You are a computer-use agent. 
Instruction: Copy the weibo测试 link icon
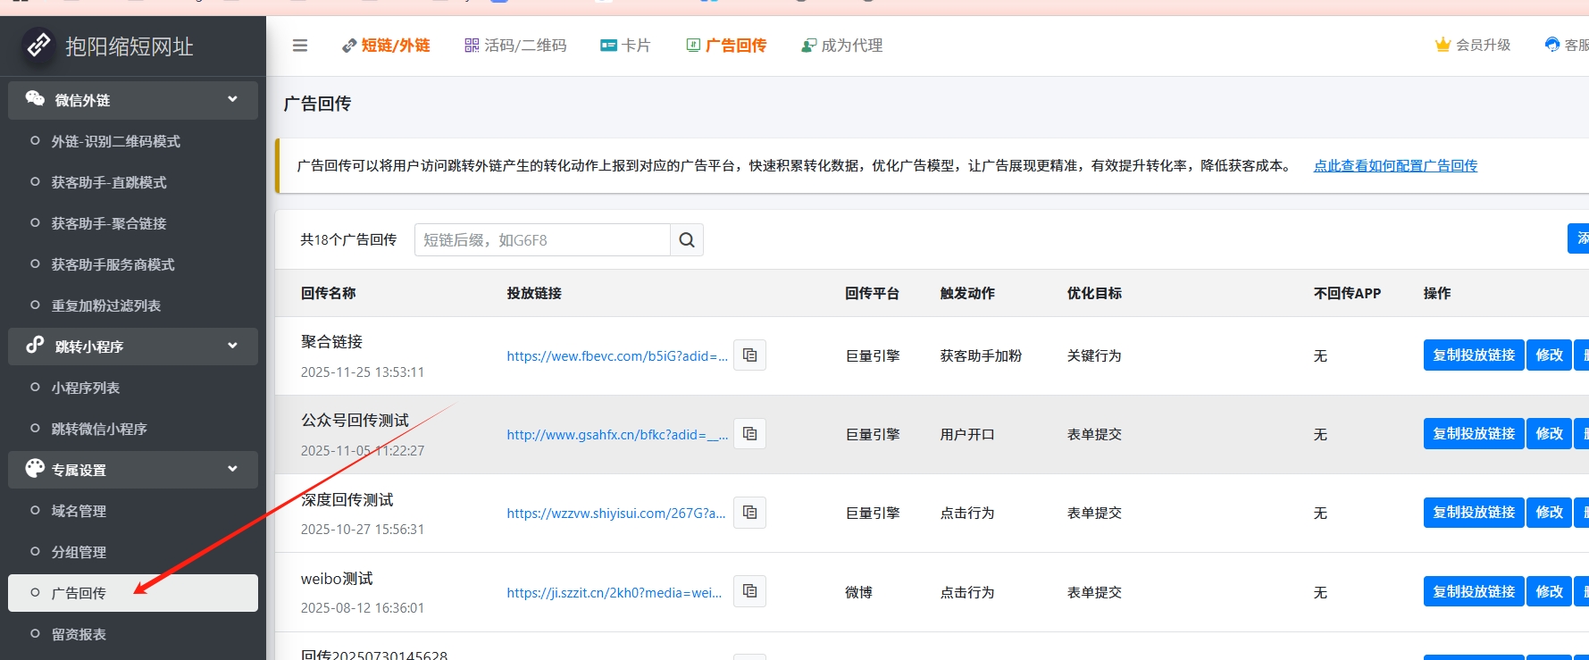(x=749, y=591)
